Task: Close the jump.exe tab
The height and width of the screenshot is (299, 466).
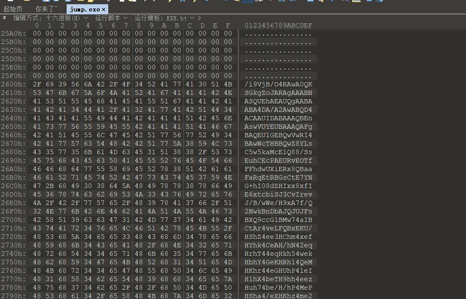Action: 104,8
